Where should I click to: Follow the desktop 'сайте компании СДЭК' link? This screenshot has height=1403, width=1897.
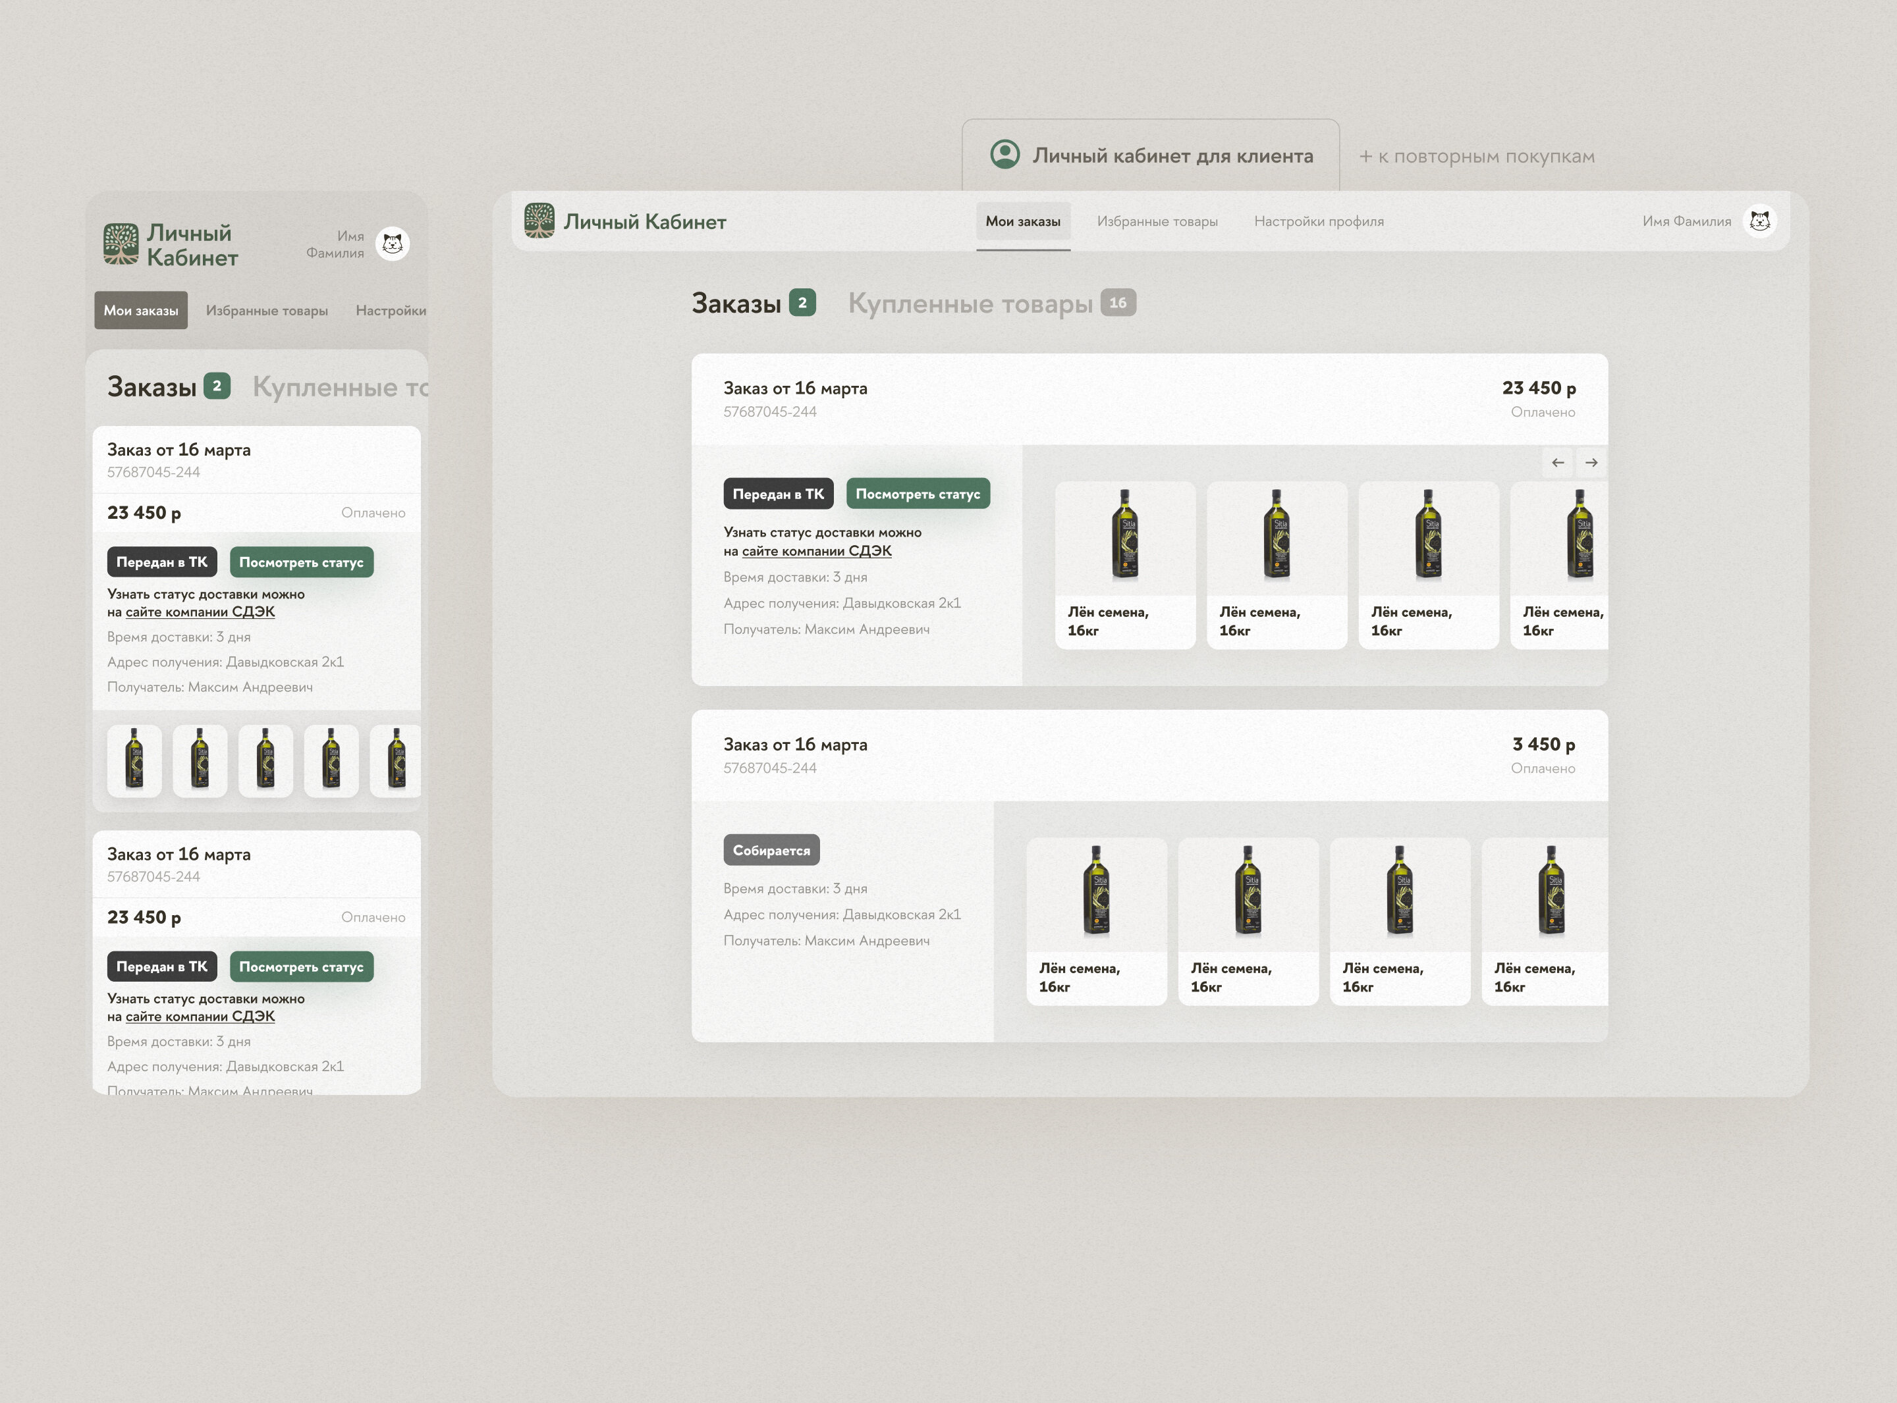[816, 551]
